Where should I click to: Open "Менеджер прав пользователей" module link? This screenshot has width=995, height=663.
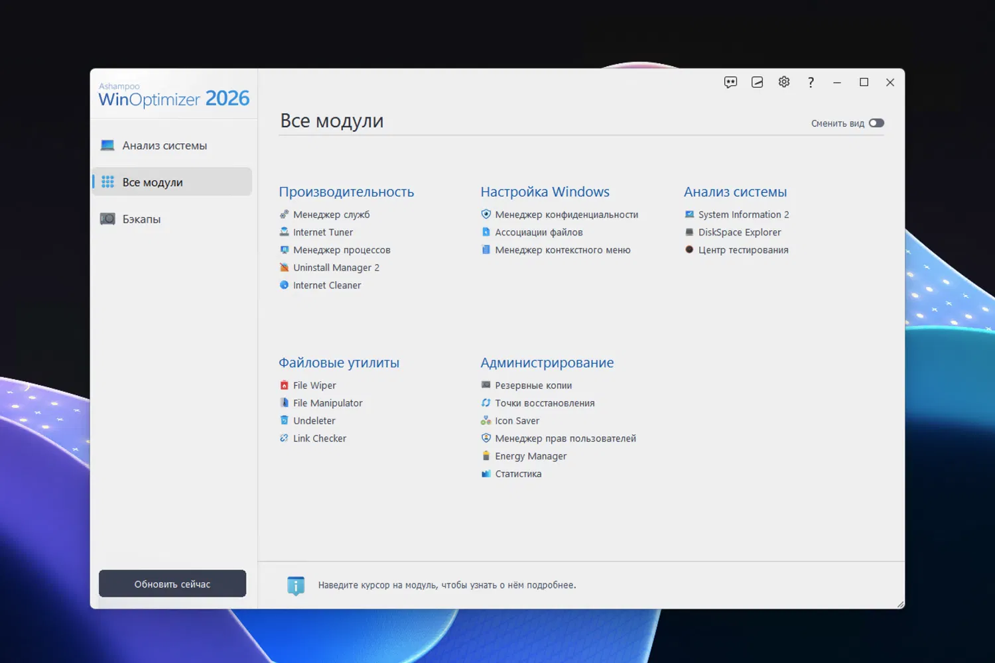click(565, 438)
